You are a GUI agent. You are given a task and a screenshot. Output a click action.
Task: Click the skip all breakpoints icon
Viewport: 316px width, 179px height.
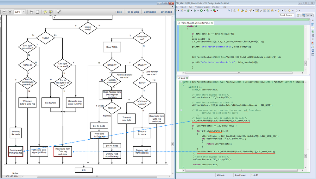pos(229,10)
